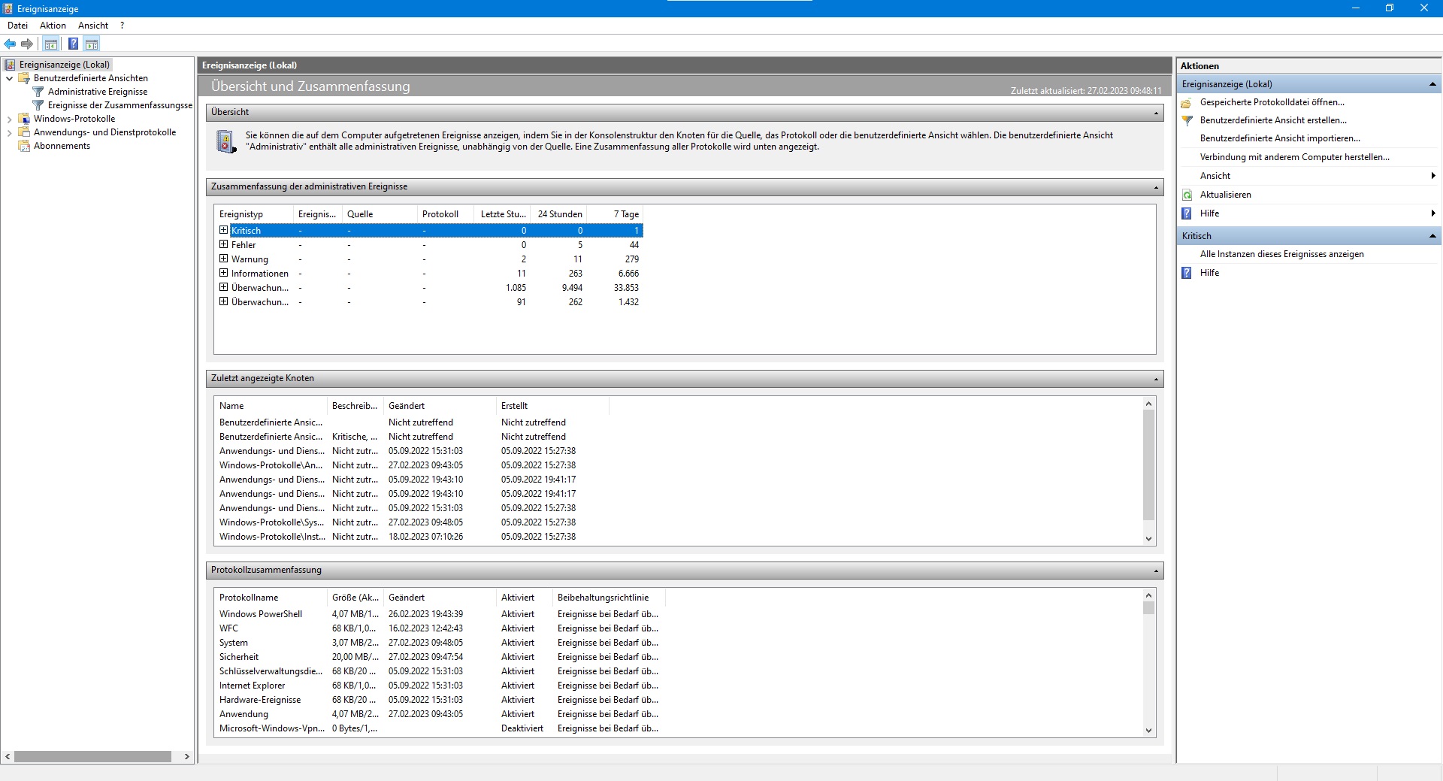
Task: Open the Aktion menu
Action: (x=53, y=26)
